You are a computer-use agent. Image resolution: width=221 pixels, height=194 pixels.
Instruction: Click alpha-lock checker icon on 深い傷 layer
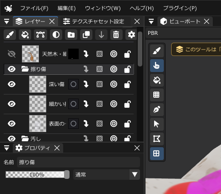(100, 84)
